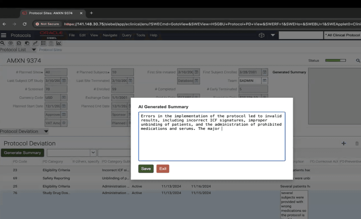
Task: Go back in browser
Action: 4,24
